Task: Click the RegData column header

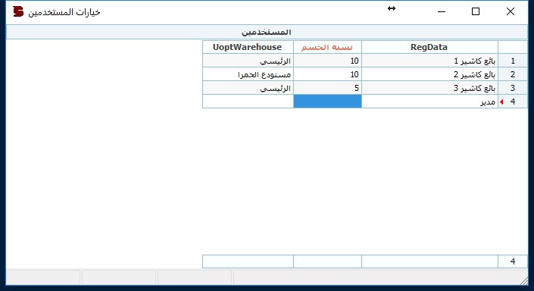Action: pyautogui.click(x=429, y=47)
